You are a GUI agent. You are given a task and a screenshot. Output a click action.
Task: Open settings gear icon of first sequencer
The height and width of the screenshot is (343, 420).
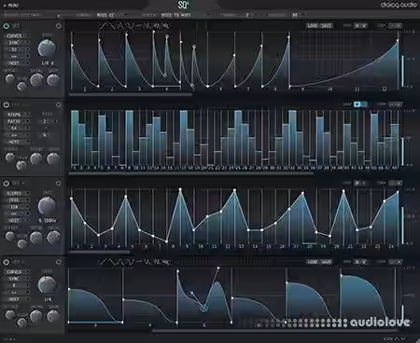[x=58, y=26]
